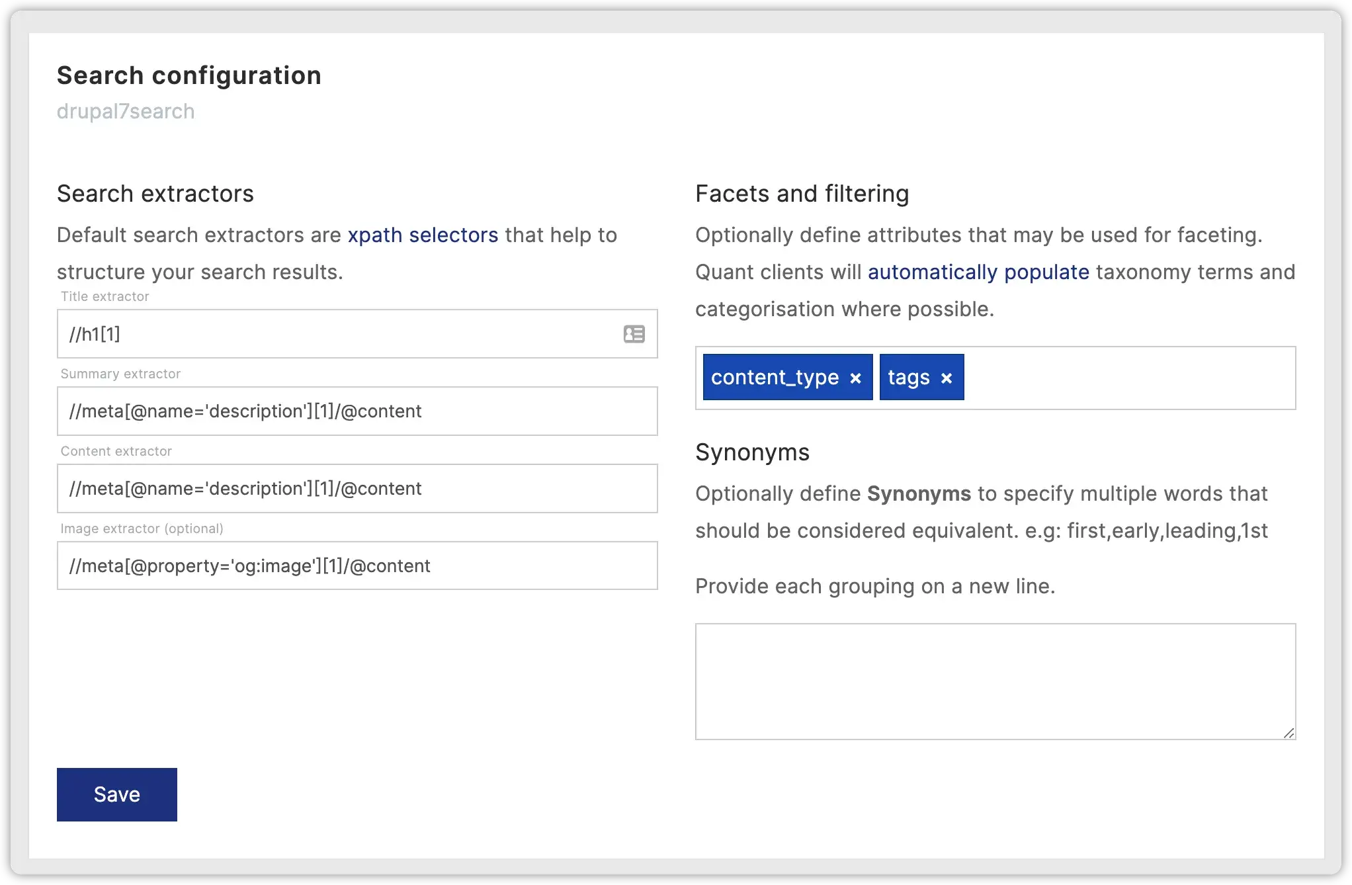Screen dimensions: 1352x885
Task: Click the Facets and filtering heading
Action: tap(802, 193)
